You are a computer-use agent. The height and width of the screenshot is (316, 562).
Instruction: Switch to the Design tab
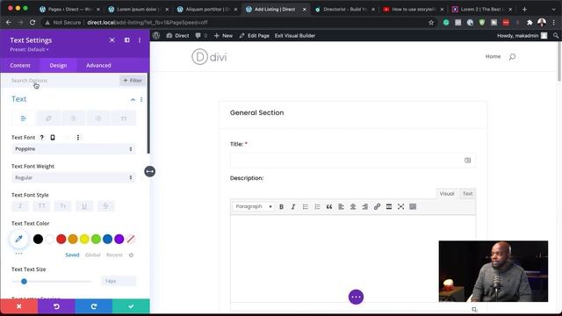[59, 66]
